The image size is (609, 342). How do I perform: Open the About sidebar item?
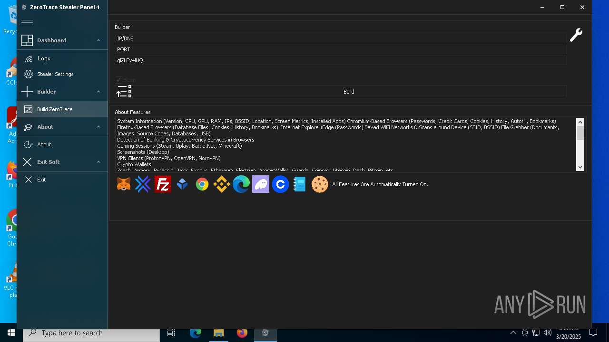pos(62,144)
